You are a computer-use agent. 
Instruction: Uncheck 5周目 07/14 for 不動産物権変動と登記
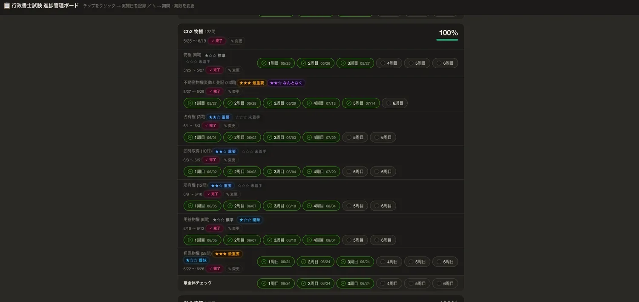[x=361, y=103]
